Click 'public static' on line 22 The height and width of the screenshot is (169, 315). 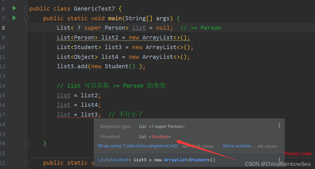tap(65, 163)
